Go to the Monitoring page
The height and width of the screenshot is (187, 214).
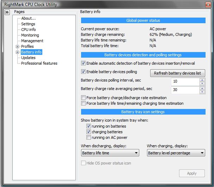pos(30,35)
